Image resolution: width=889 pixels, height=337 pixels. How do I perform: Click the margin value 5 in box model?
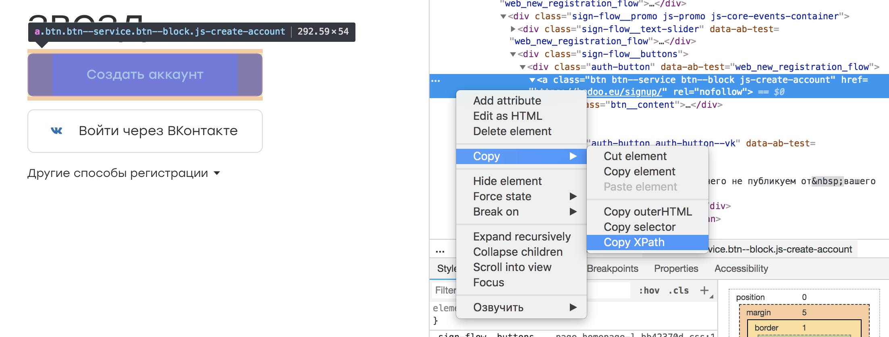pyautogui.click(x=804, y=312)
